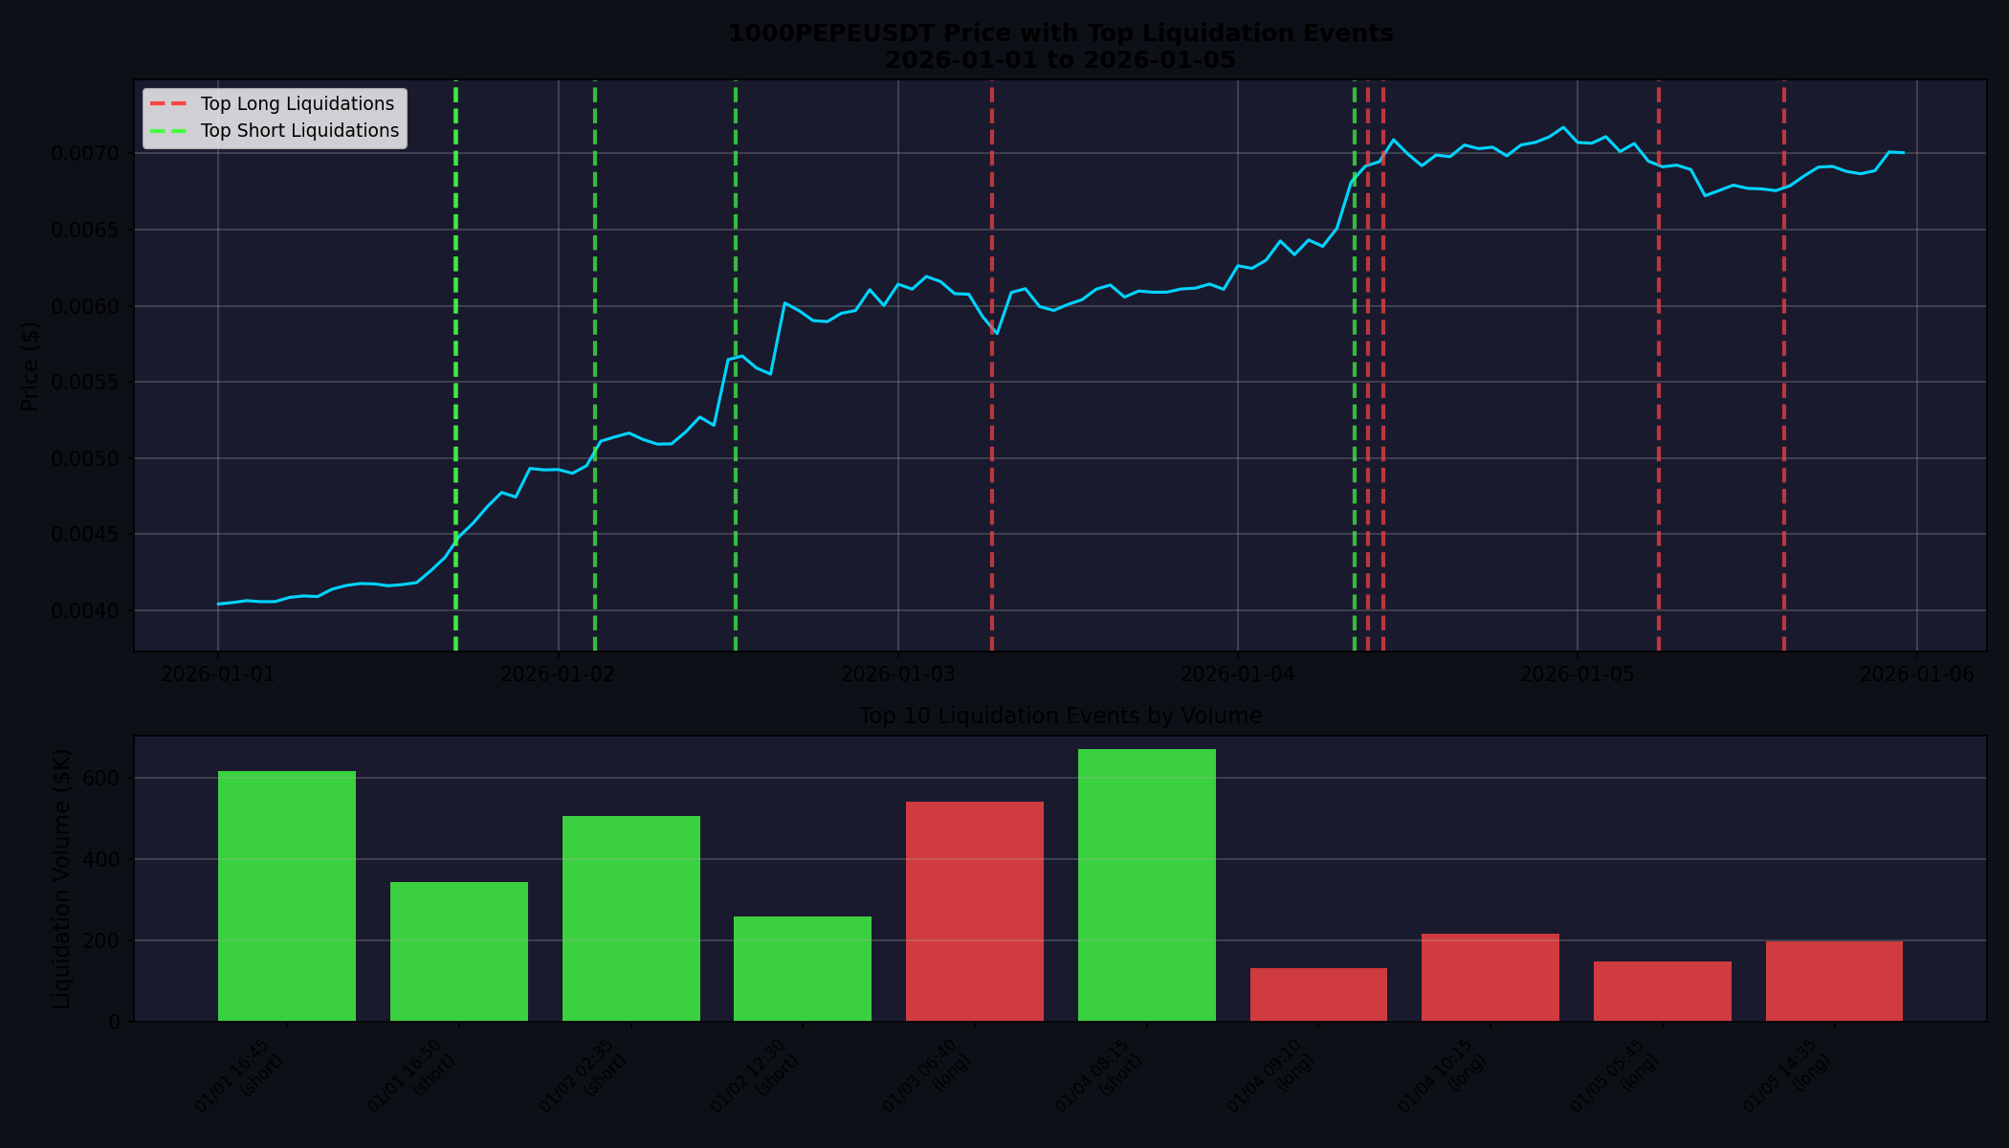Toggle the Top Short Liquidations legend entry
This screenshot has width=2009, height=1148.
click(298, 131)
